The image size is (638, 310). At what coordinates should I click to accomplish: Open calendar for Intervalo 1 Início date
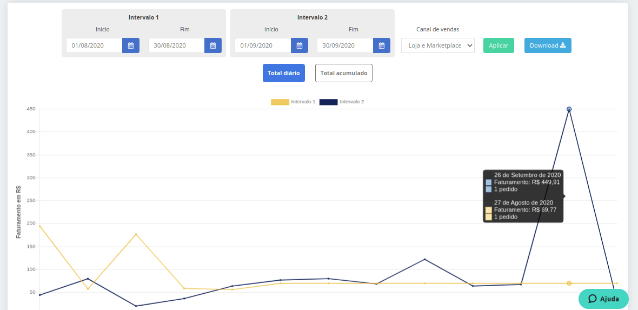tap(131, 45)
